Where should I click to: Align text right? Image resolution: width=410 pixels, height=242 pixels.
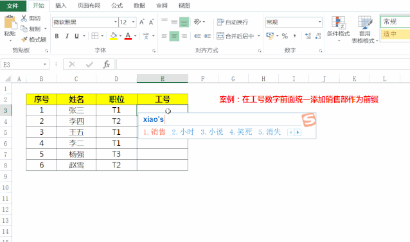184,36
